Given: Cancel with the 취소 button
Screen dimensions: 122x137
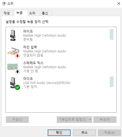Looking at the screenshot, I should [84, 133].
